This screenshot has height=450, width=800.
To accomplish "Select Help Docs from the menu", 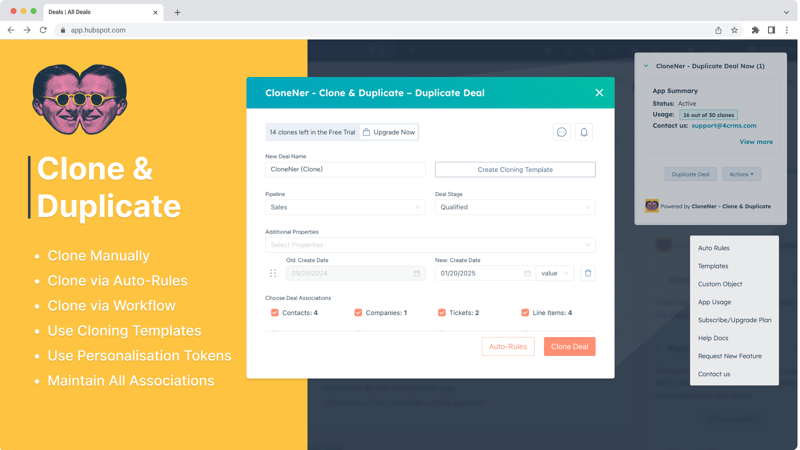I will 713,337.
